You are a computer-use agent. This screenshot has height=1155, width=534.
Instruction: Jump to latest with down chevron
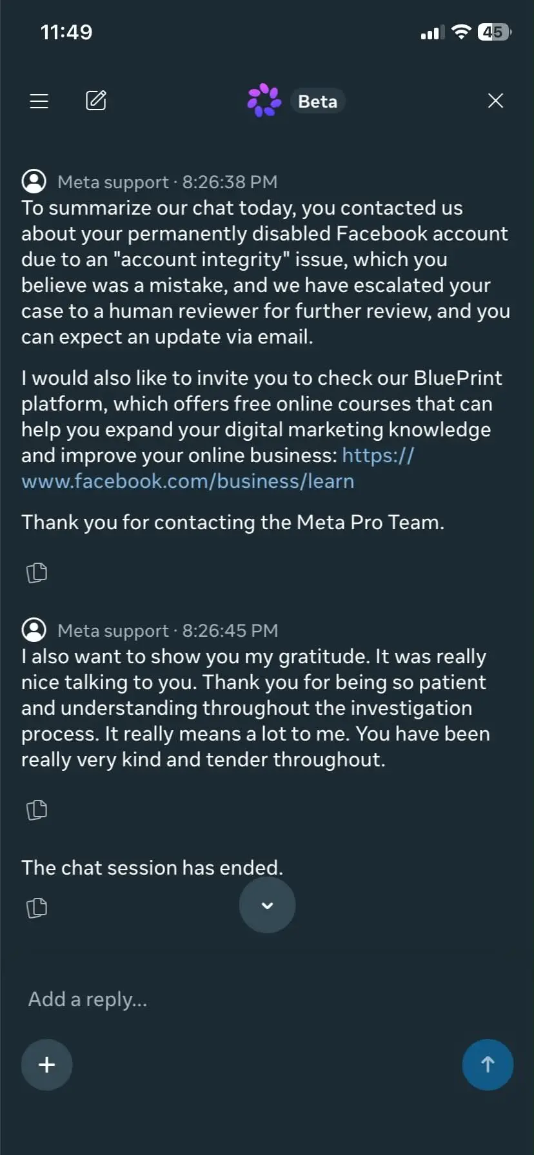267,905
